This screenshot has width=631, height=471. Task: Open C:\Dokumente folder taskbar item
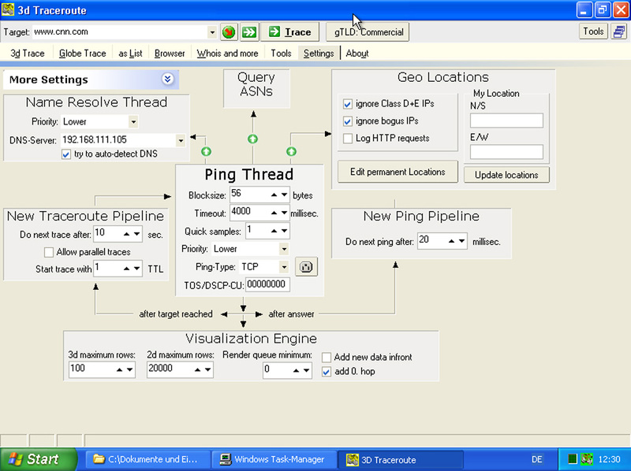point(147,459)
